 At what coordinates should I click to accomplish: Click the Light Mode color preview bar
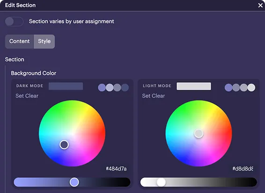[x=194, y=86]
